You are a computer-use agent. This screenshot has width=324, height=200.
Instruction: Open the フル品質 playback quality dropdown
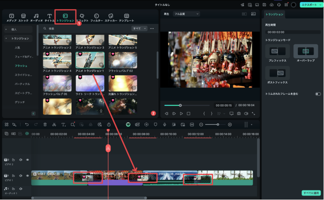186,14
